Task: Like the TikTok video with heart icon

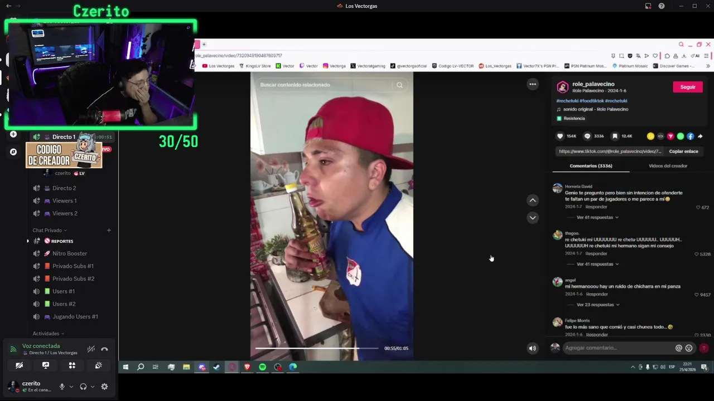Action: [x=560, y=136]
